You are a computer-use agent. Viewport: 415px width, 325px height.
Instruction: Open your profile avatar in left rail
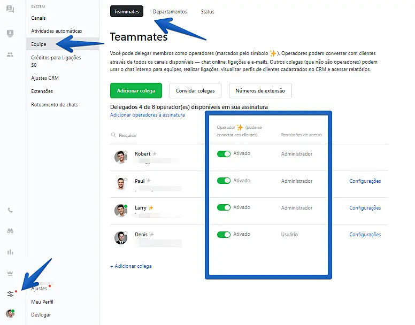(10, 313)
